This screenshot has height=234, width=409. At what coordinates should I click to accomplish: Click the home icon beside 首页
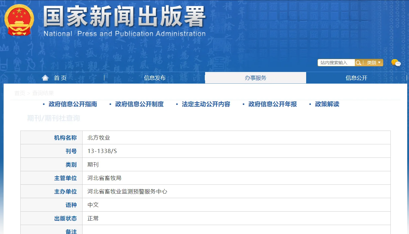[x=45, y=77]
